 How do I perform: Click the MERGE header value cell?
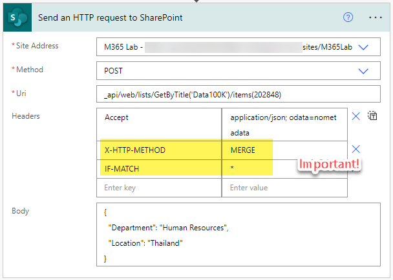[284, 150]
